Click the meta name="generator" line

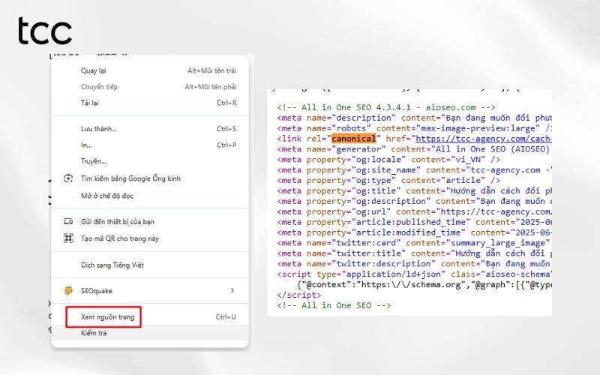pyautogui.click(x=415, y=148)
